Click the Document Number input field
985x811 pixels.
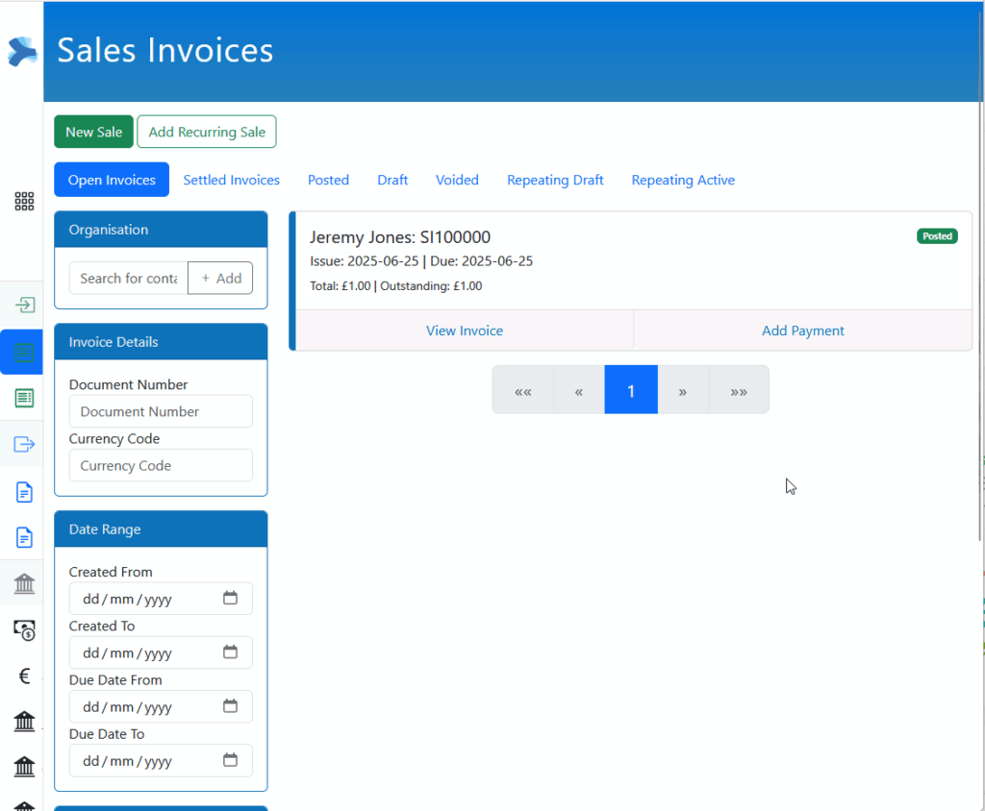[x=161, y=411]
